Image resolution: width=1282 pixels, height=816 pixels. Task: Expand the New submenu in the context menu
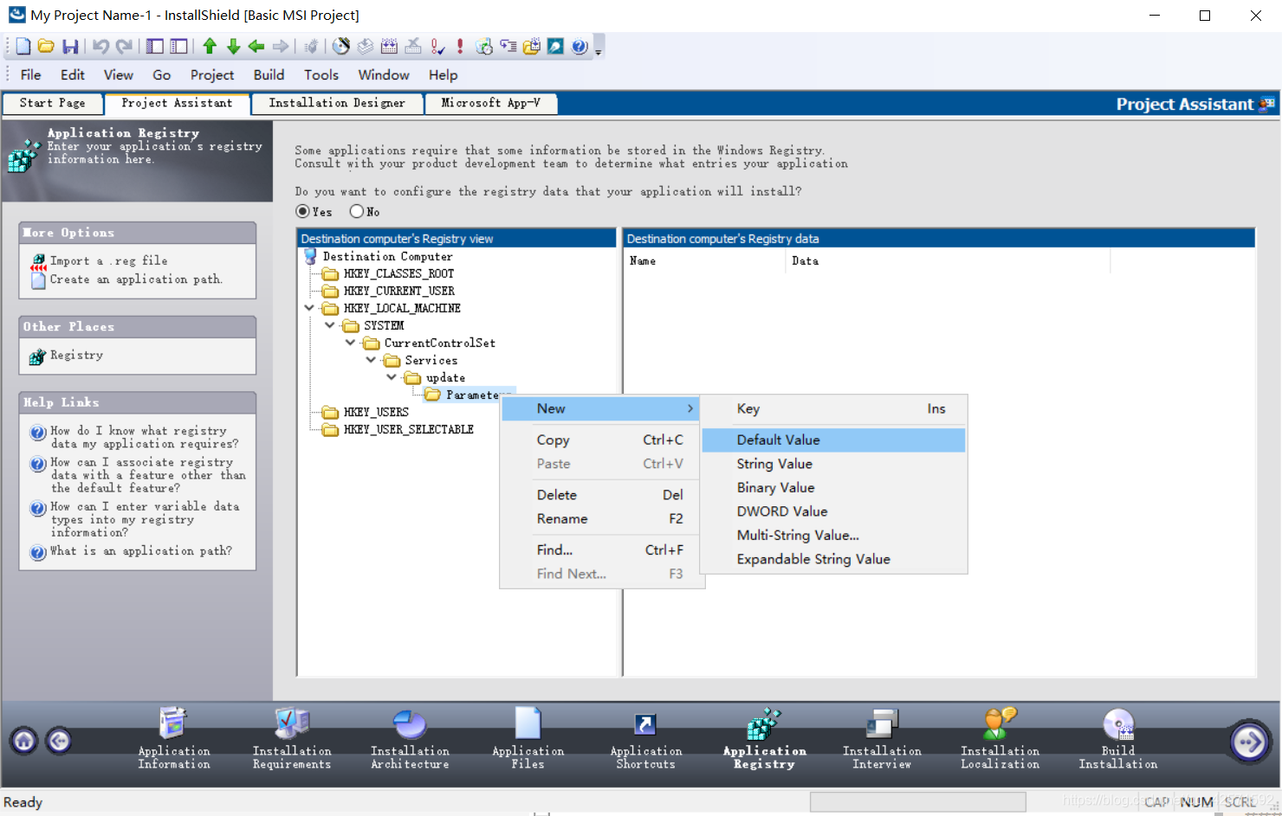pos(601,408)
